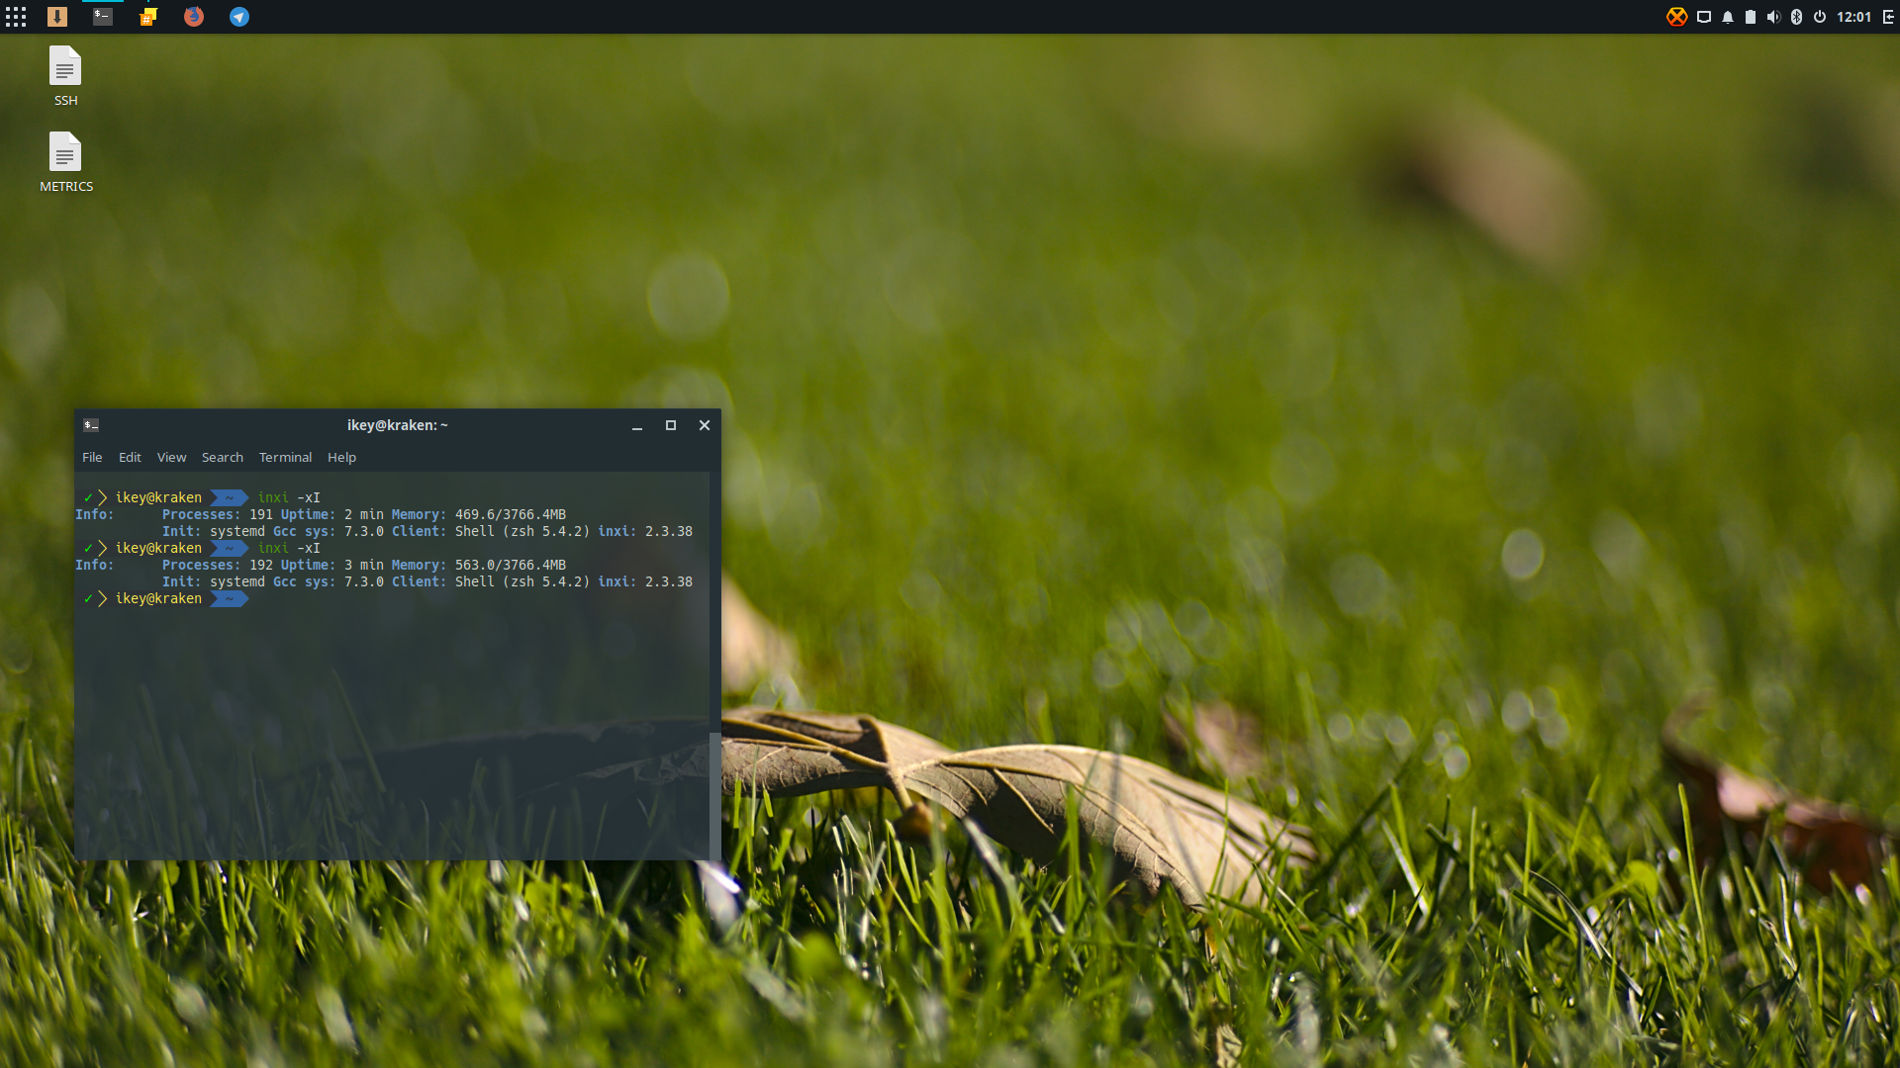Launch Telegram from the top panel
1900x1068 pixels.
point(239,17)
